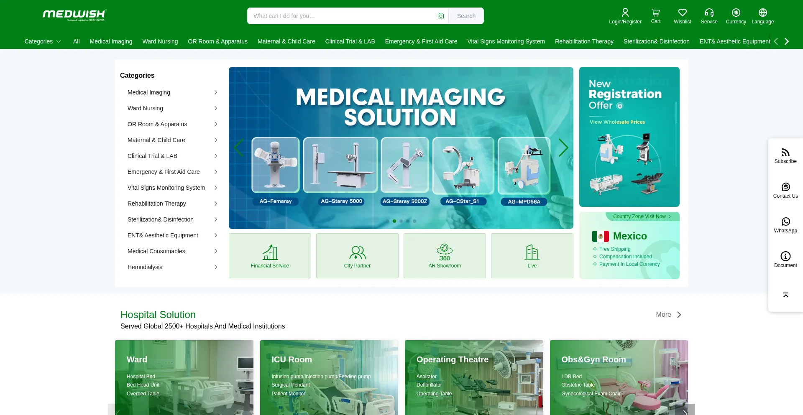The height and width of the screenshot is (415, 803).
Task: Open the 360 AR Showroom
Action: coord(444,255)
